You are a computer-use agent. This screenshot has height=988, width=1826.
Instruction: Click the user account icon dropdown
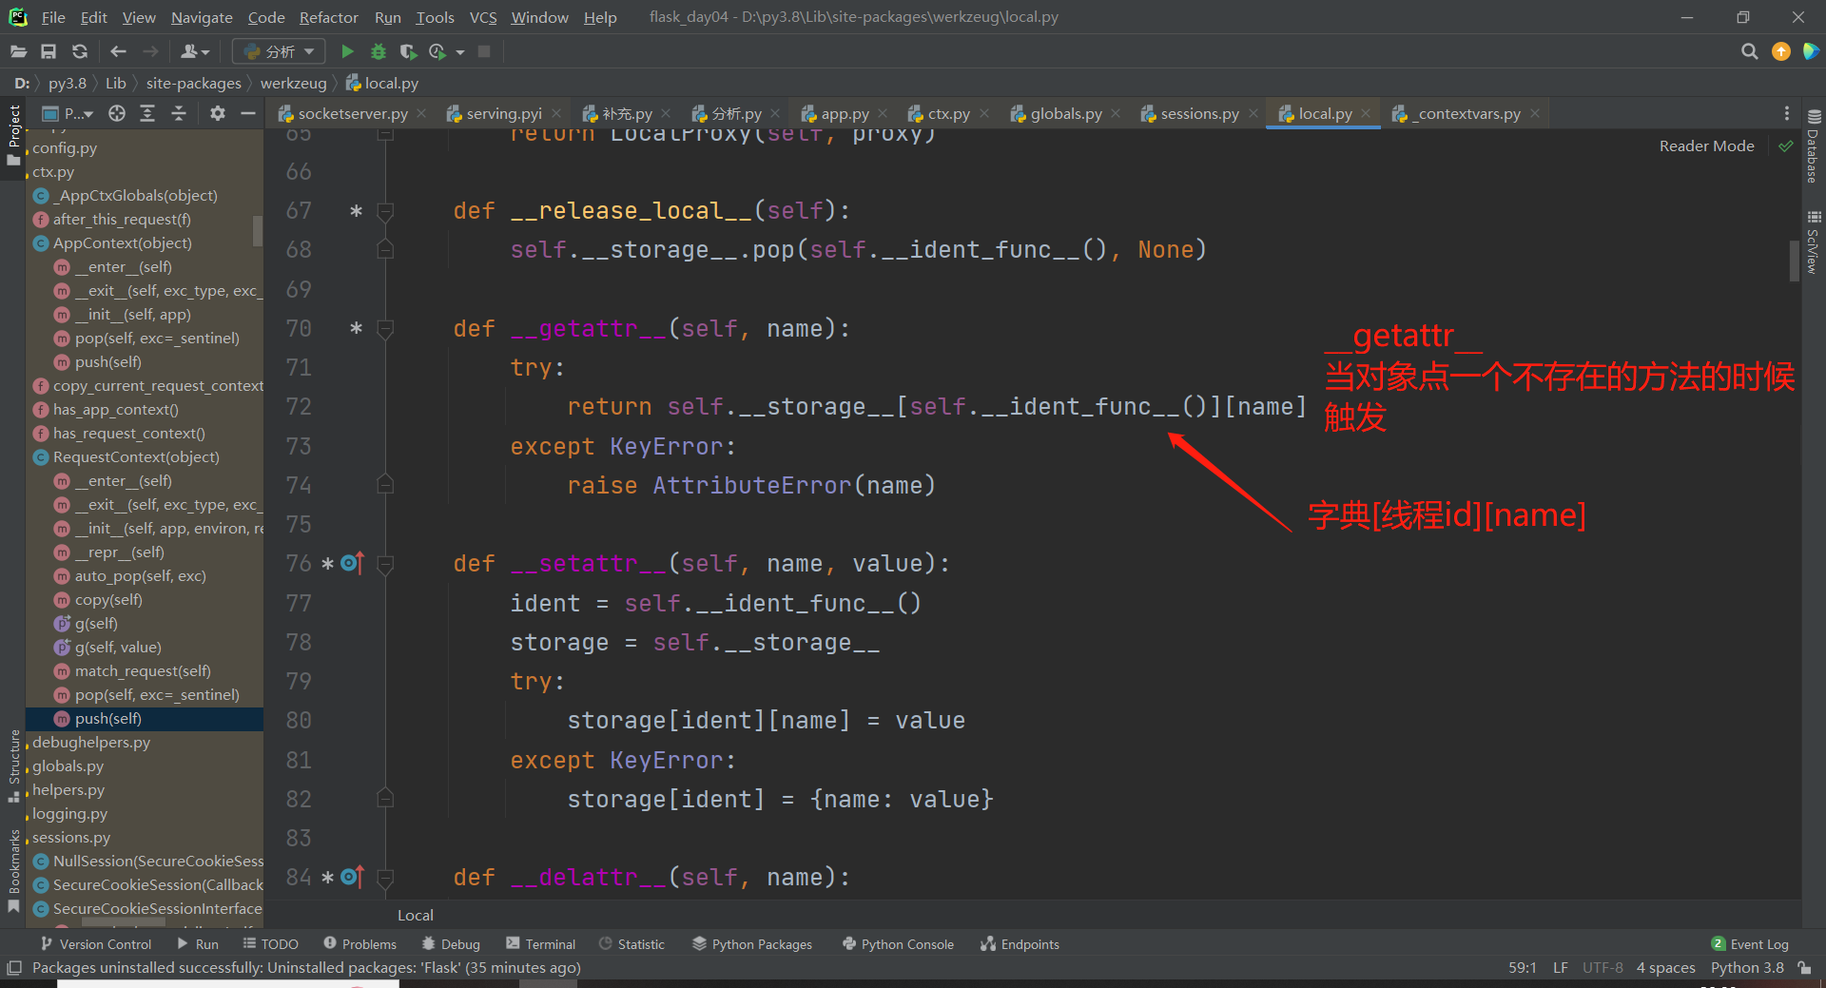(x=195, y=51)
